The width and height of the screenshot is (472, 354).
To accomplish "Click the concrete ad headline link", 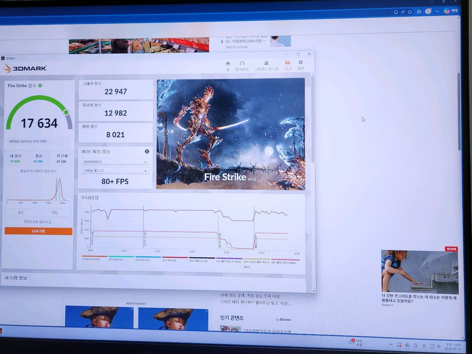I will (419, 299).
